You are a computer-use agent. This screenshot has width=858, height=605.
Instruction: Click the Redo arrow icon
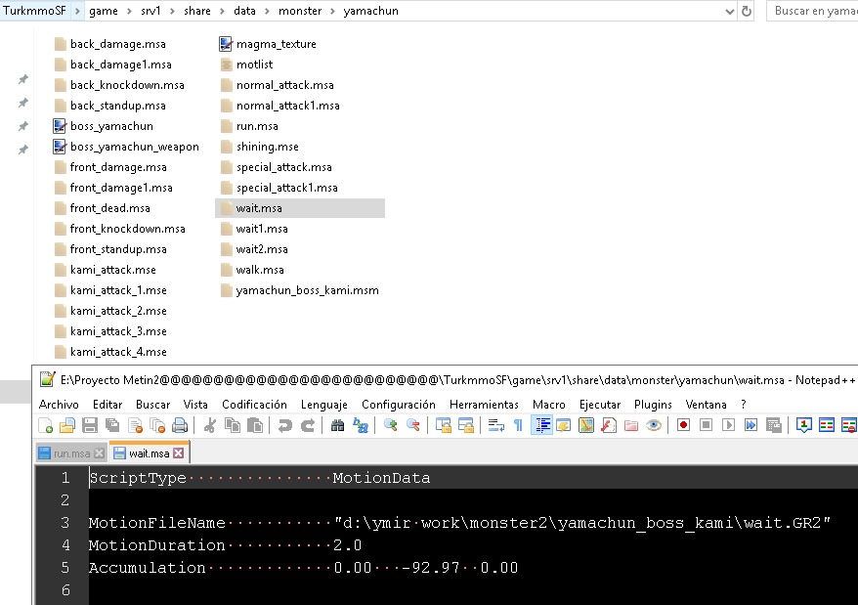[308, 425]
